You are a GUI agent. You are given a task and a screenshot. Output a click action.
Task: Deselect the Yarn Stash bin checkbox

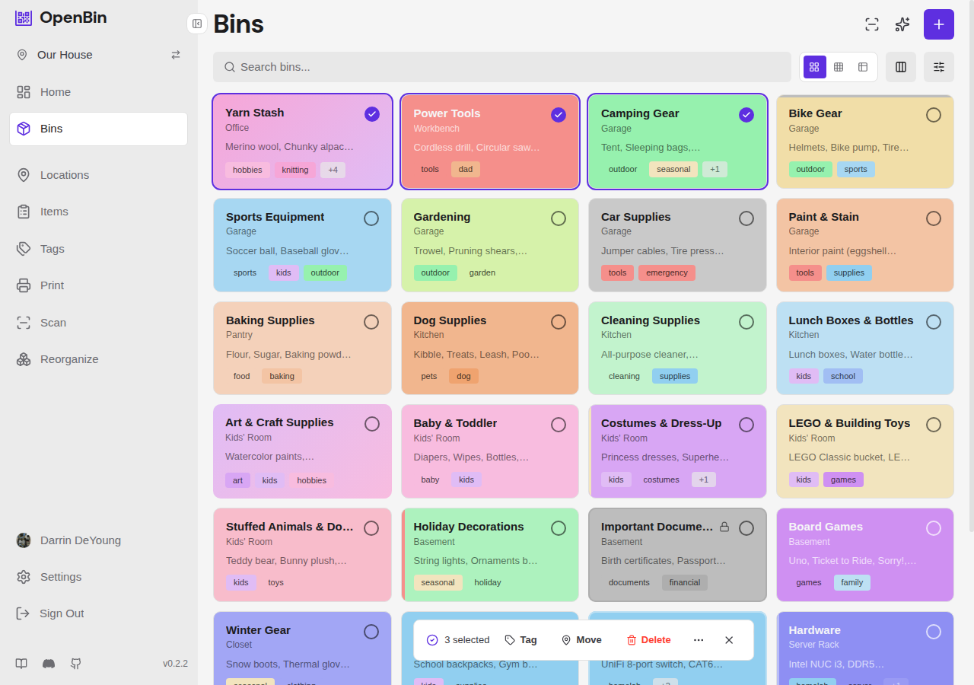(x=371, y=114)
